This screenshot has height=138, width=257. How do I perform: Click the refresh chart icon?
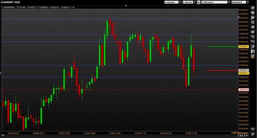tap(253, 8)
